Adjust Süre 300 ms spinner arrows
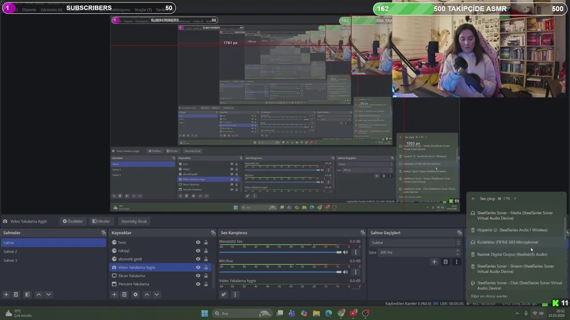570x320 pixels. [457, 252]
